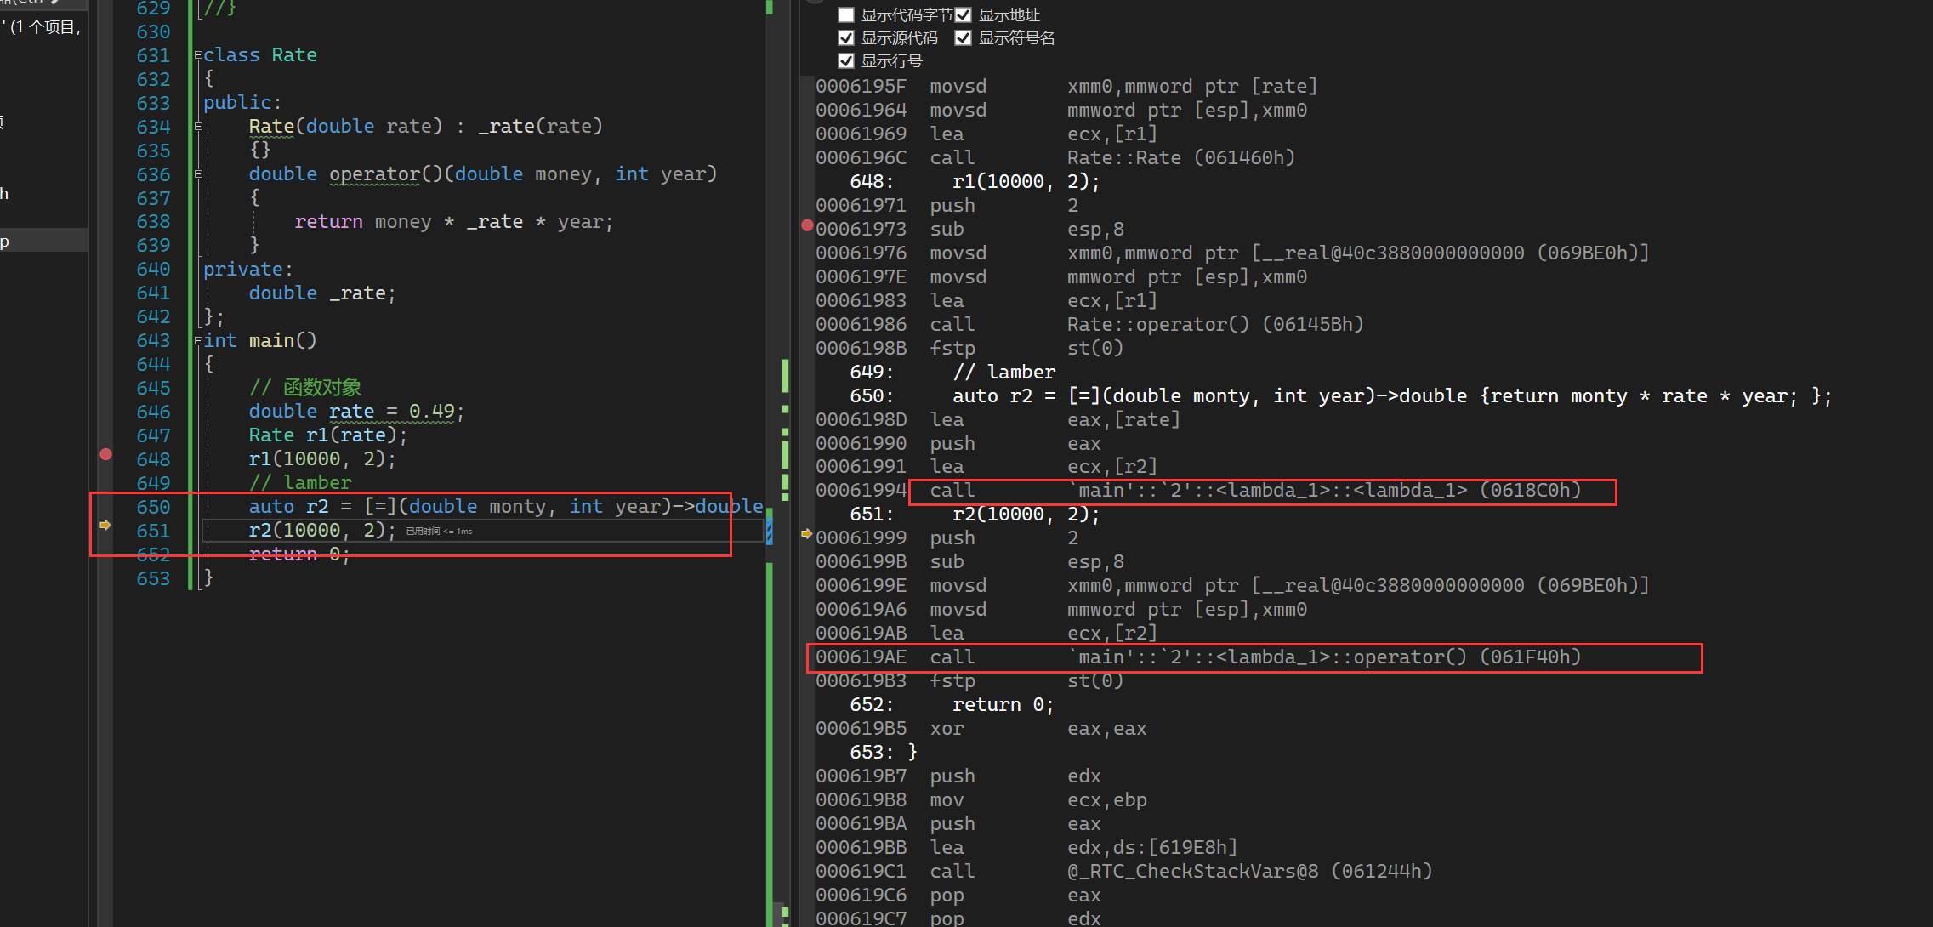Select disassembly row 'call Rate::operator() (06145Bh)'
The height and width of the screenshot is (927, 1933).
[1089, 325]
